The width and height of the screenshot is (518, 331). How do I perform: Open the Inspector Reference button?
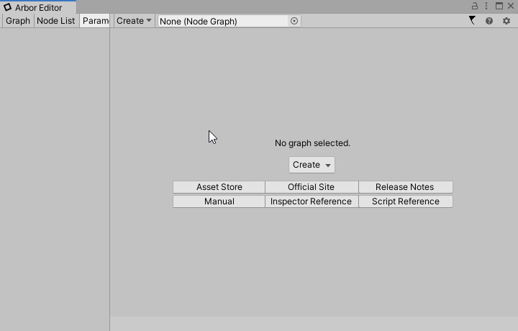tap(312, 201)
